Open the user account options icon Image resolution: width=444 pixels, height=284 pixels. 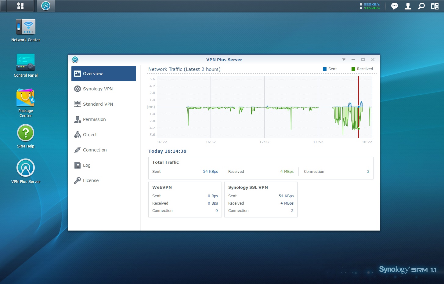coord(408,6)
